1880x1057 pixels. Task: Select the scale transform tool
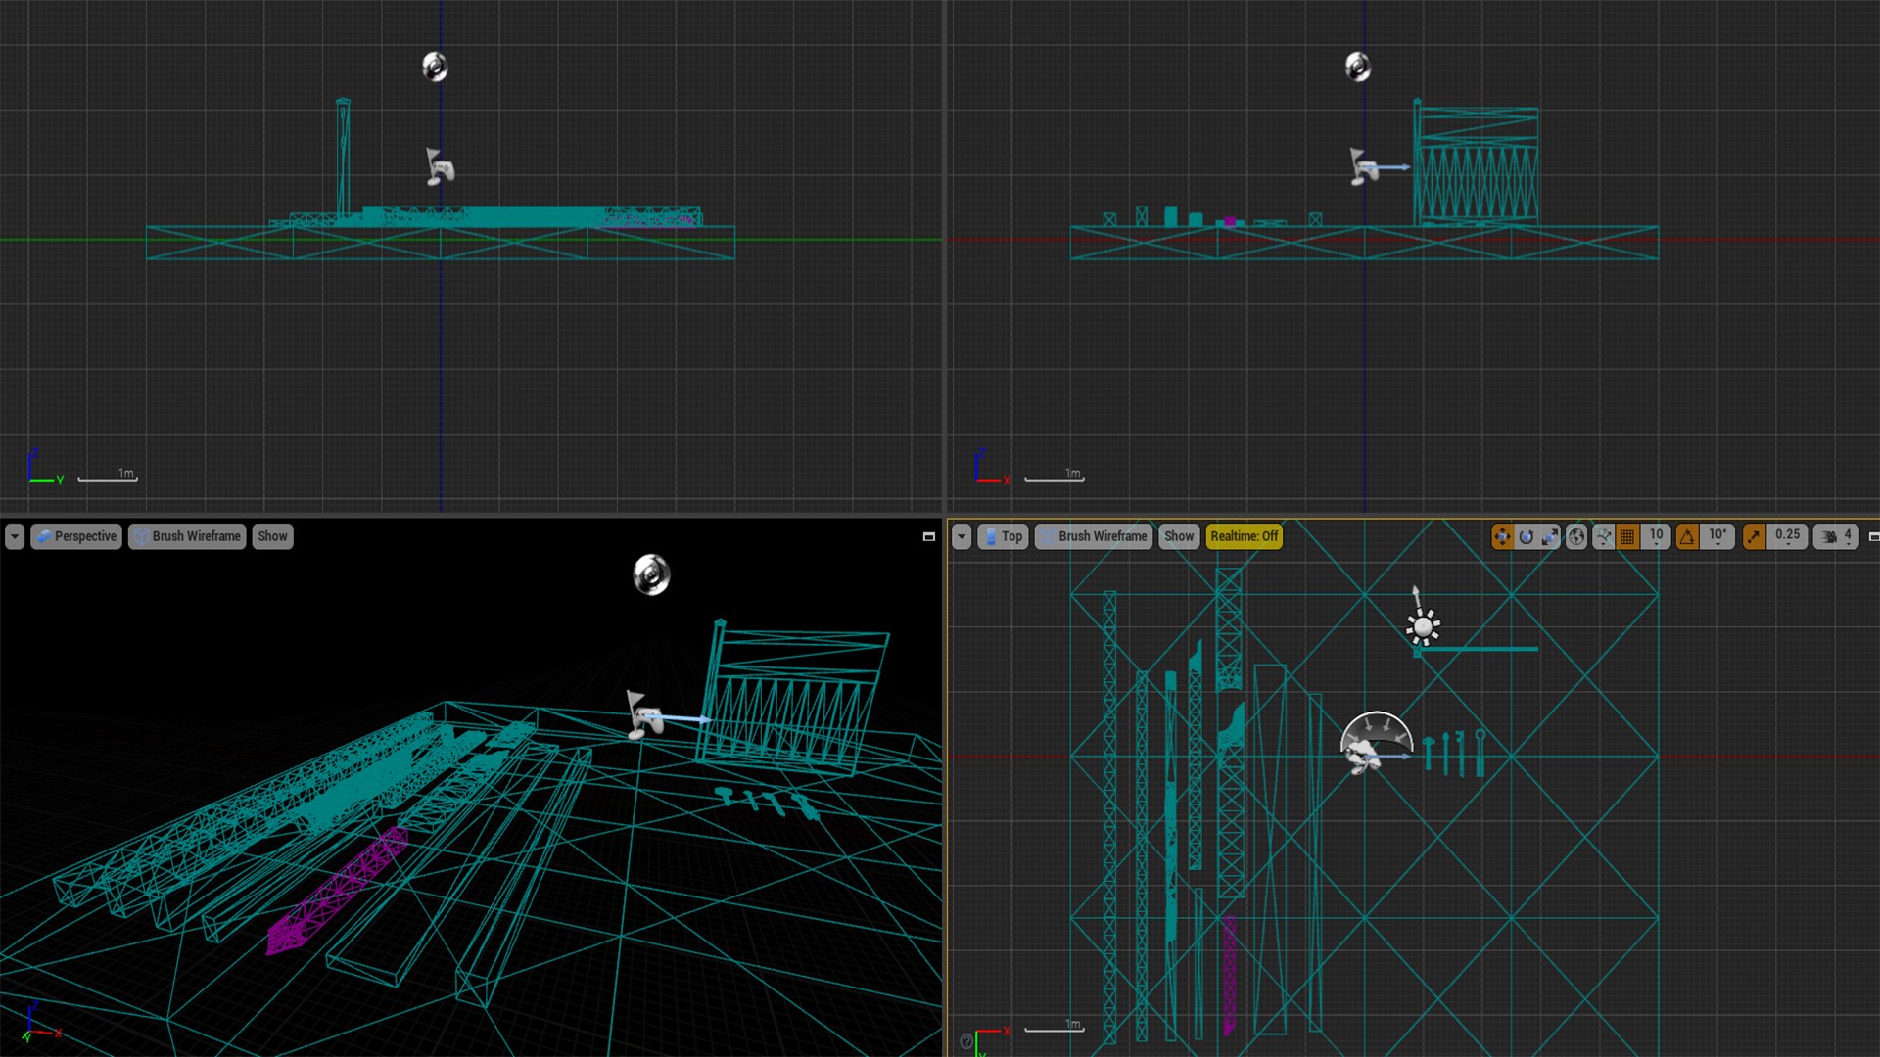coord(1550,536)
